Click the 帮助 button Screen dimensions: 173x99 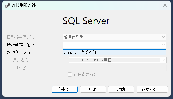click(121, 89)
